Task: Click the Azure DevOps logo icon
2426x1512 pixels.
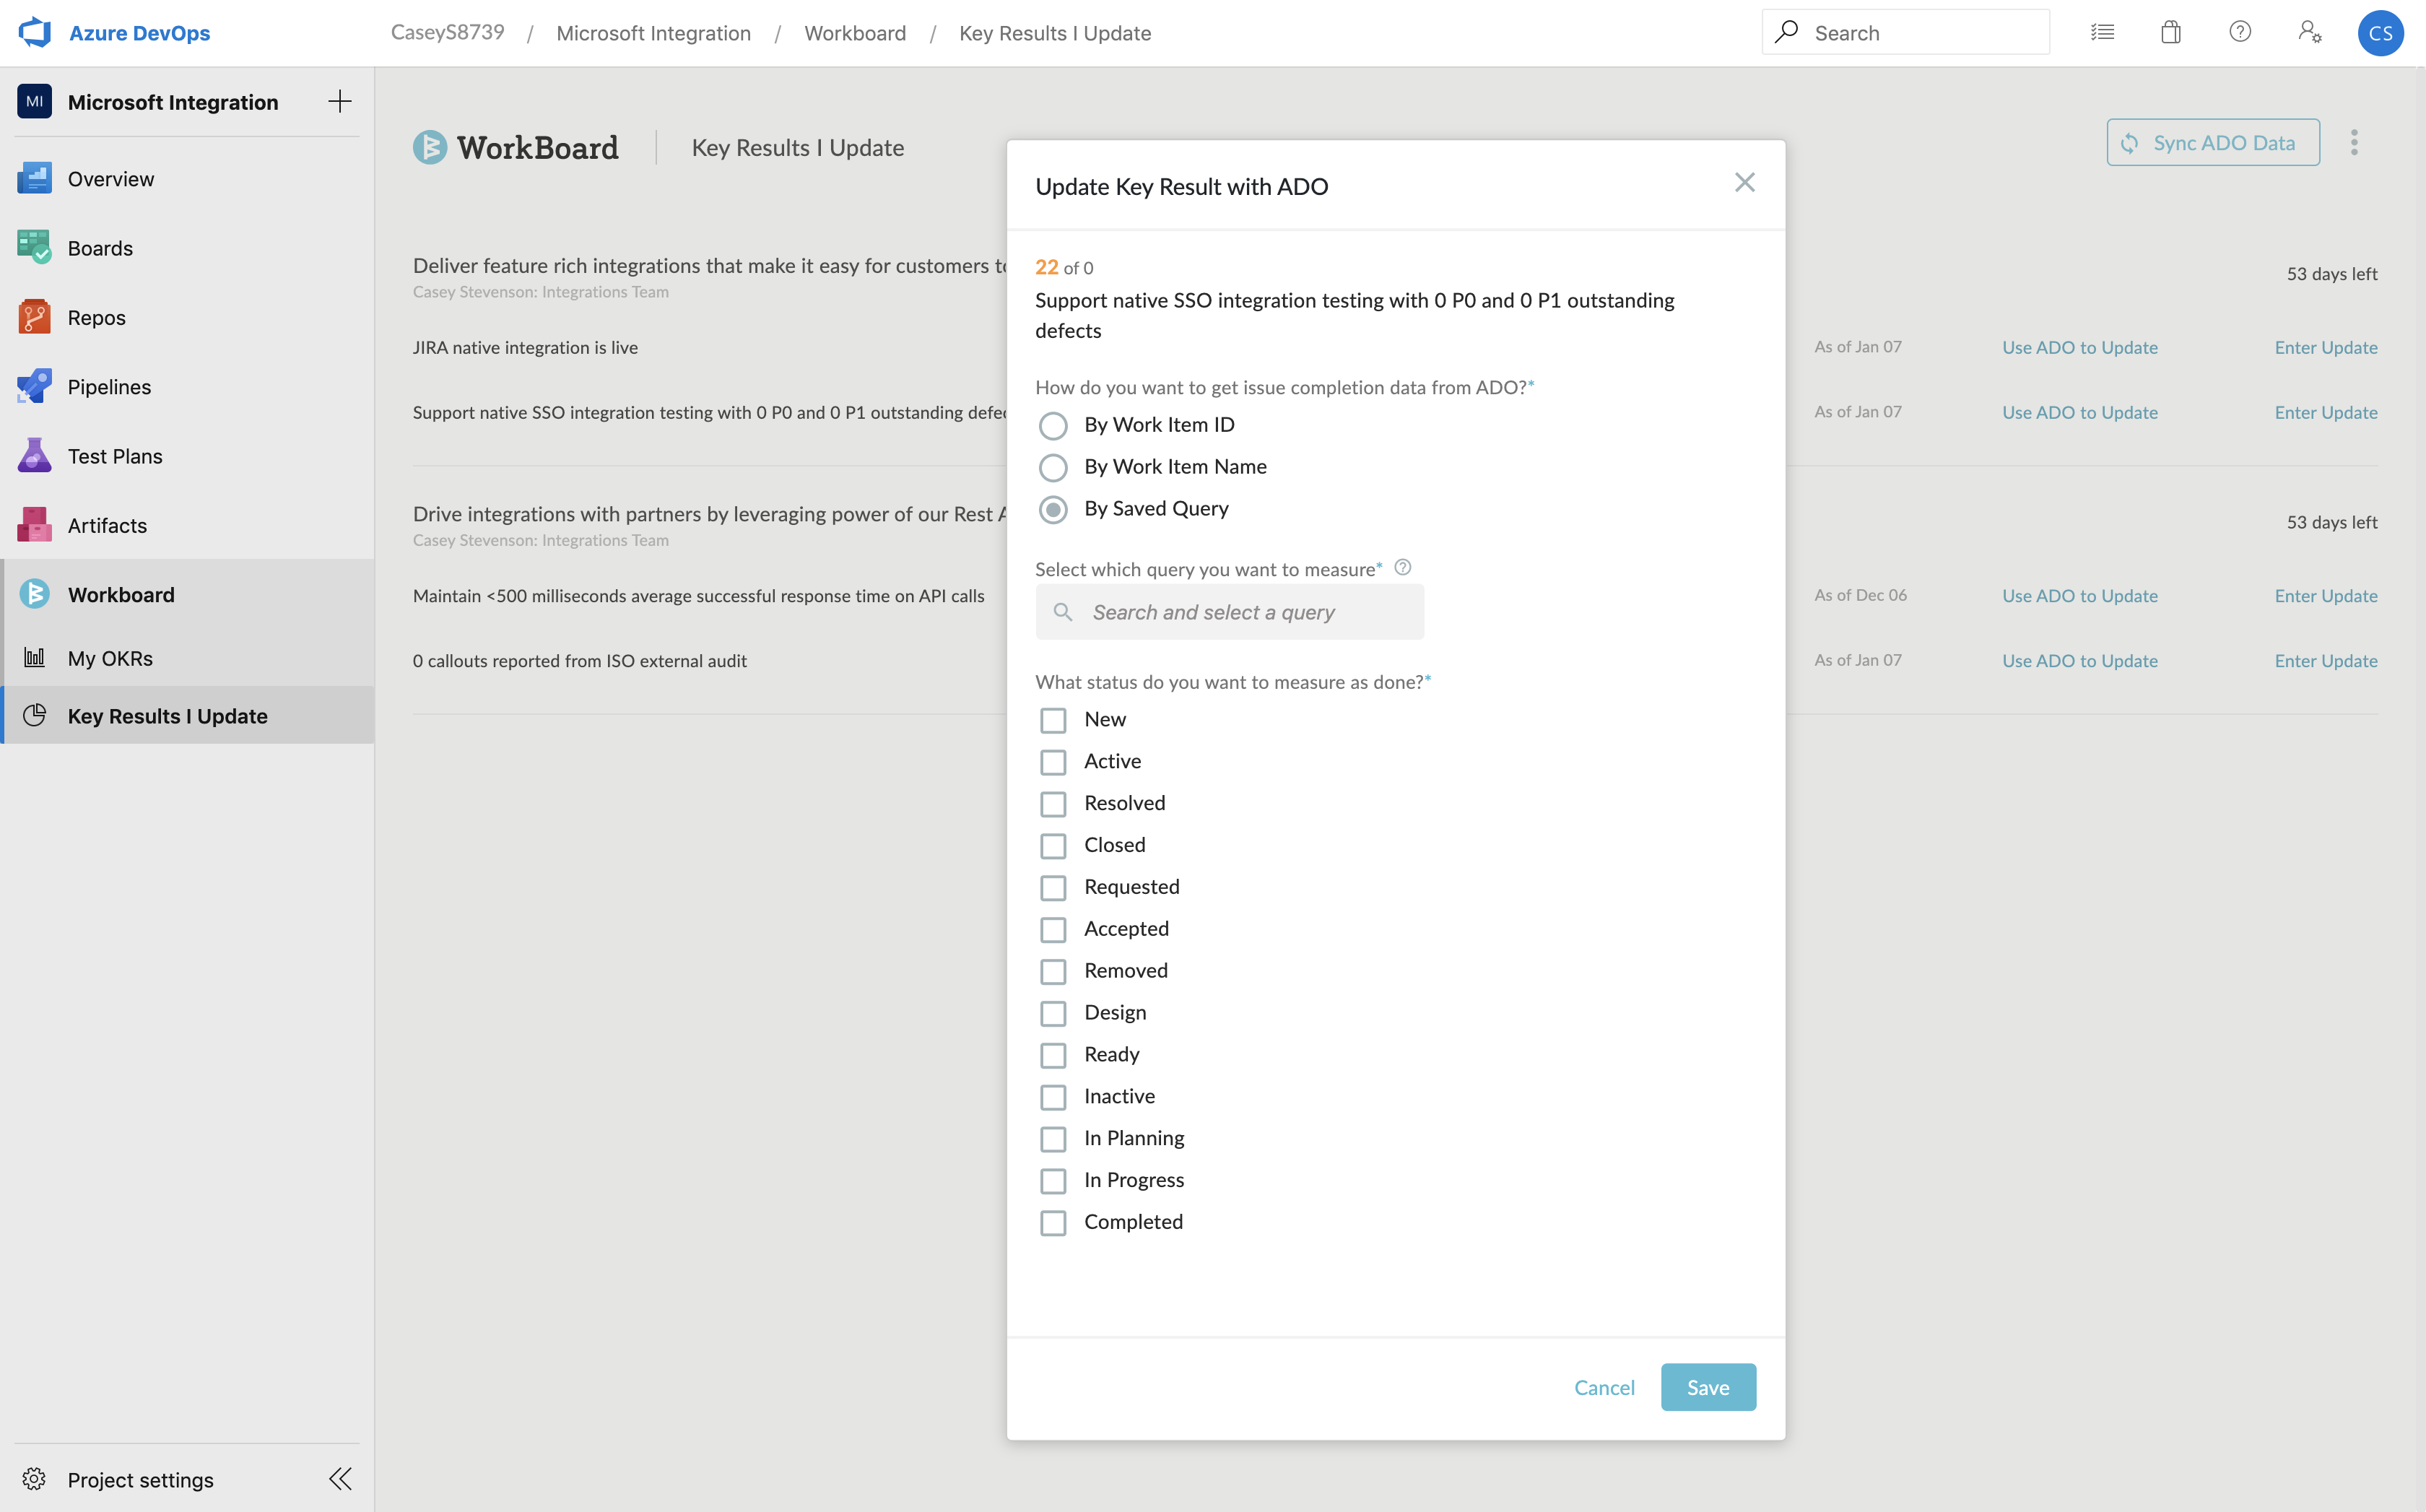Action: 35,32
